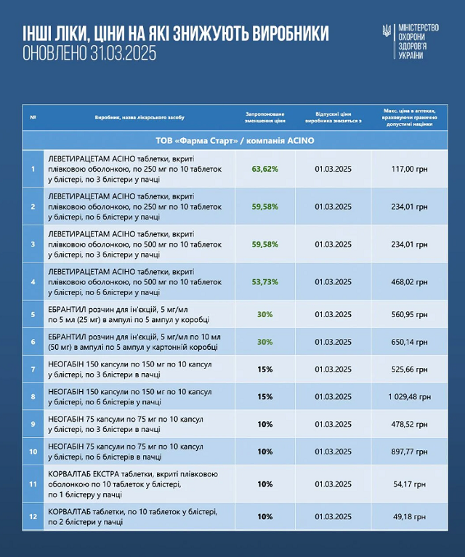
Task: Click the price '650,14 грн'
Action: 410,342
